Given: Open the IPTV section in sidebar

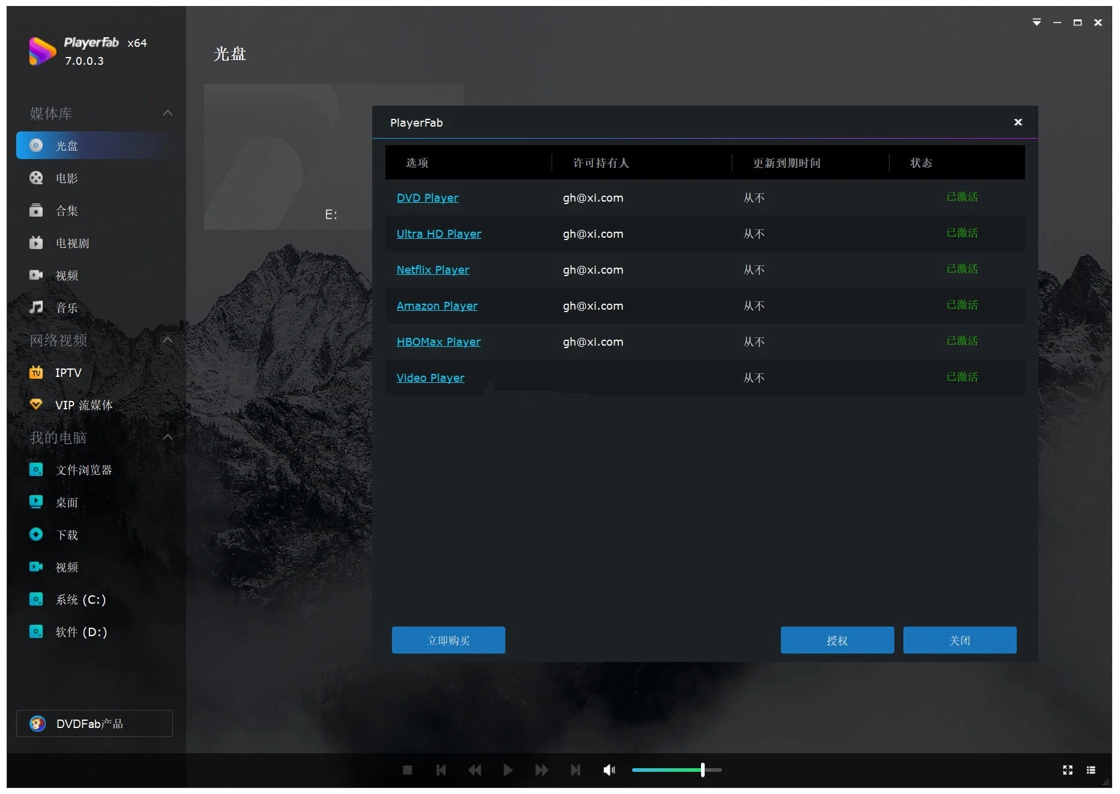Looking at the screenshot, I should pos(68,372).
